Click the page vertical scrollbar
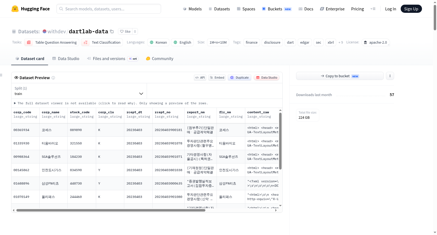 435,17
